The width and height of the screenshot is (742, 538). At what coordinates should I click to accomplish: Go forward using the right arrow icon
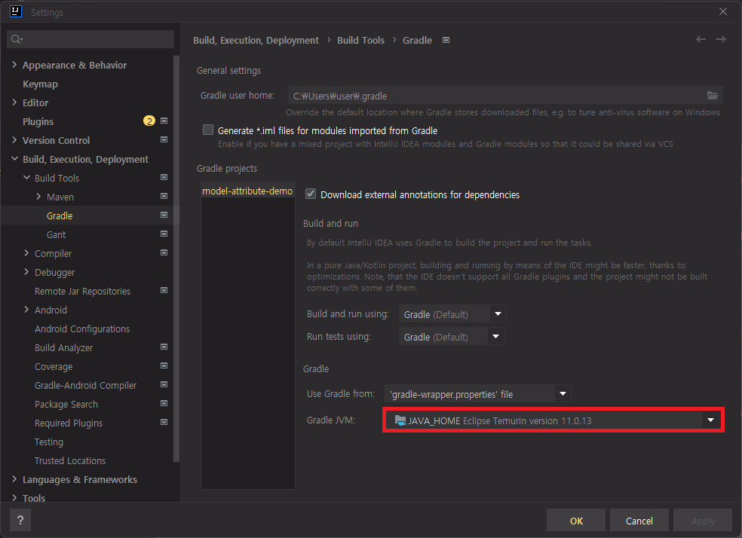721,39
